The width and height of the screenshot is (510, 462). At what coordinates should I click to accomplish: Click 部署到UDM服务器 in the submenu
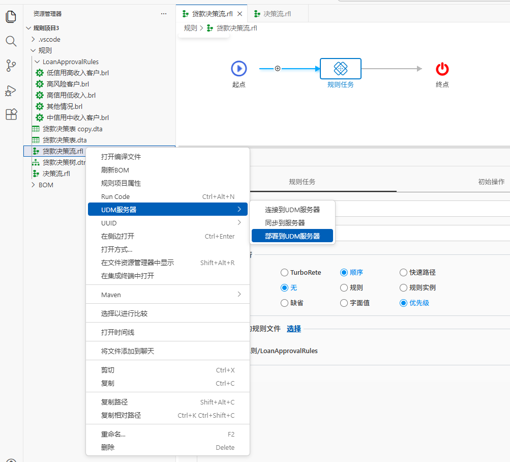pos(292,236)
